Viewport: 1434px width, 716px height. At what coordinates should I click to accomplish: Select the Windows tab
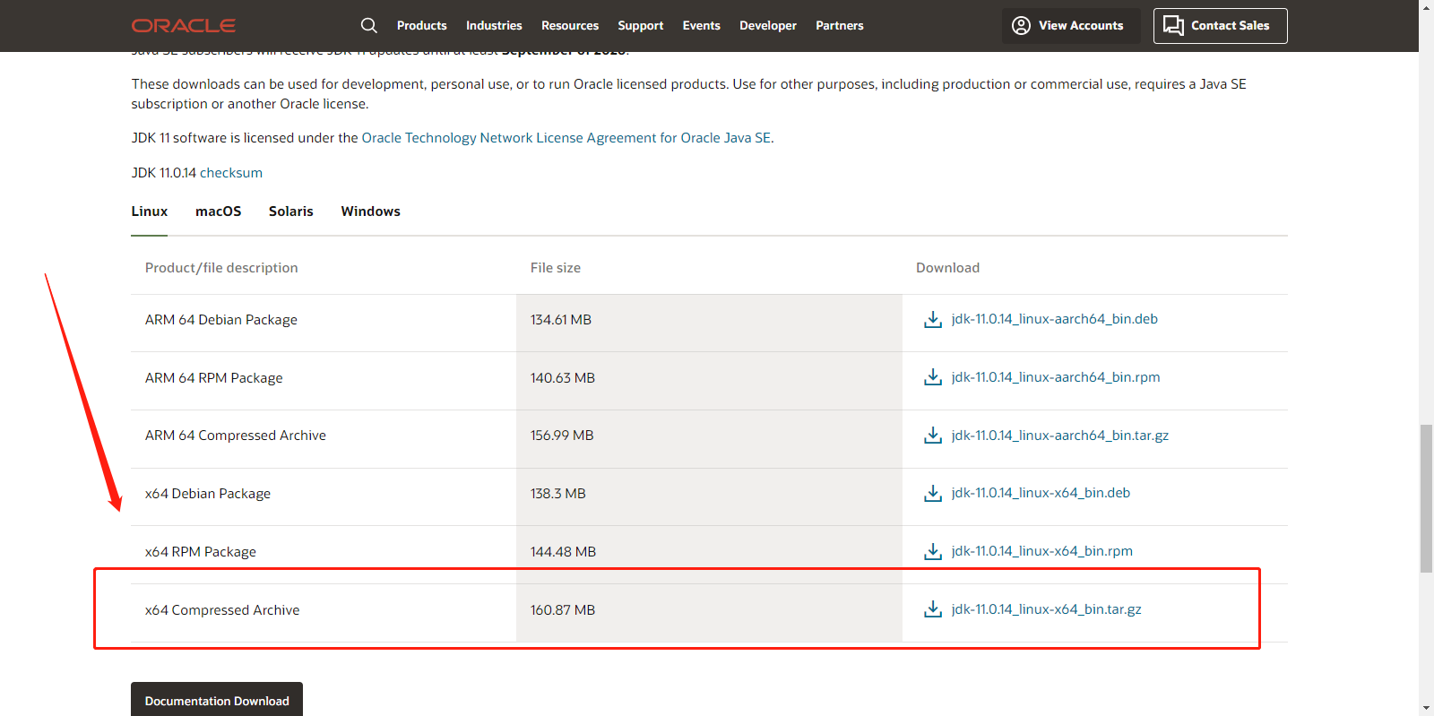[x=370, y=211]
